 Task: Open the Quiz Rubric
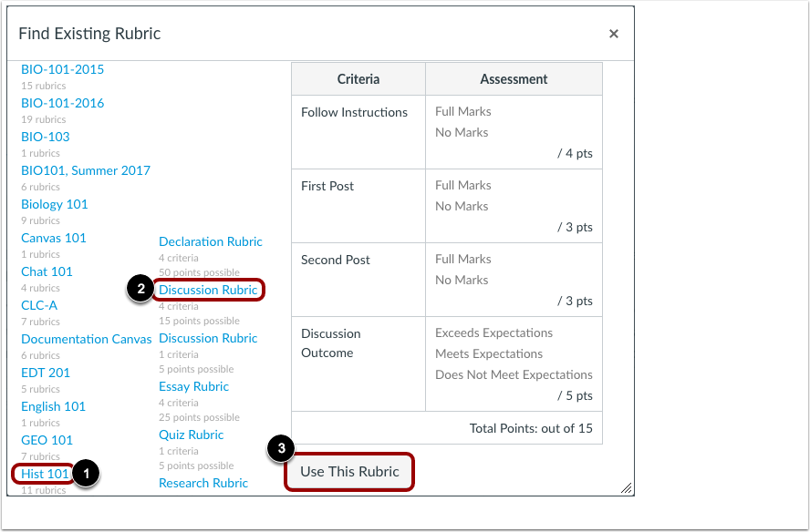coord(191,435)
